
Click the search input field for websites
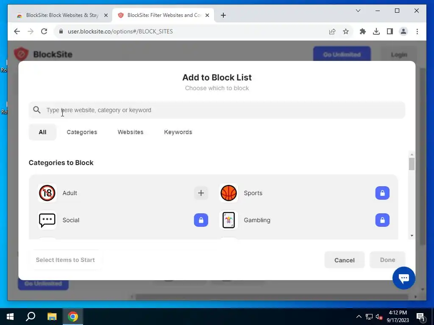click(x=217, y=110)
